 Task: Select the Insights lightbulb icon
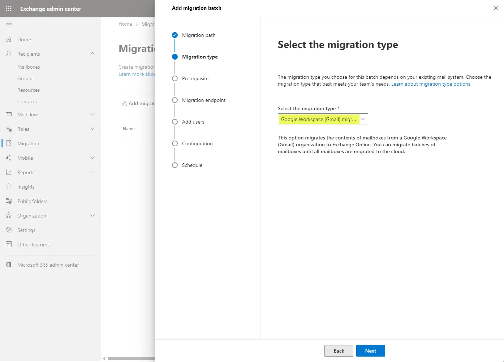pos(9,186)
